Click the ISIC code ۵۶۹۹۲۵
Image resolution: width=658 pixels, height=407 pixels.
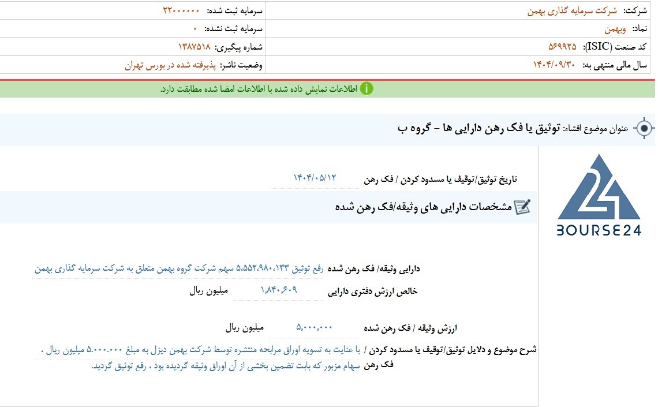(562, 46)
